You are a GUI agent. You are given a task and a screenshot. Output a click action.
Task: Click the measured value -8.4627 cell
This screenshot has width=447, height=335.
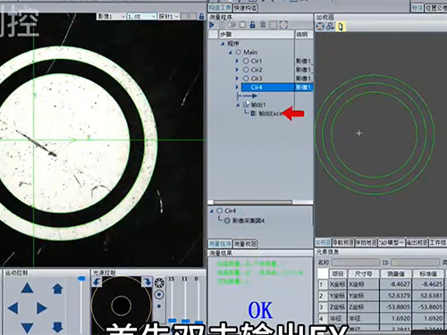click(x=396, y=284)
